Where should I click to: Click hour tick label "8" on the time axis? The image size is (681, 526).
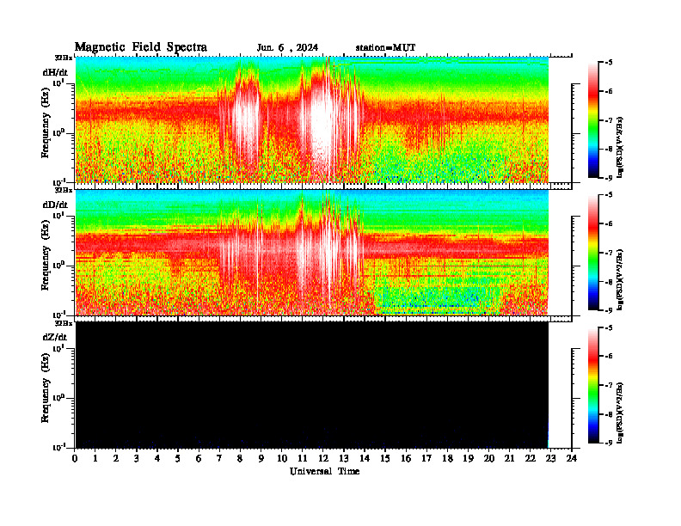coord(240,459)
